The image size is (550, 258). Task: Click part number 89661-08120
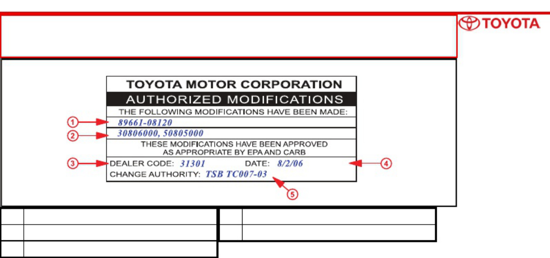[x=145, y=123]
